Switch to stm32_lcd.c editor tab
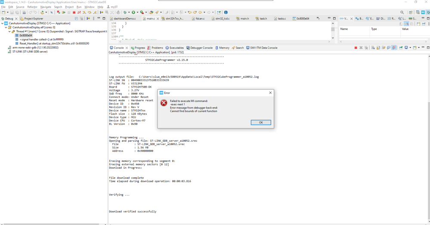Screen dimensions: 430x225 220,18
